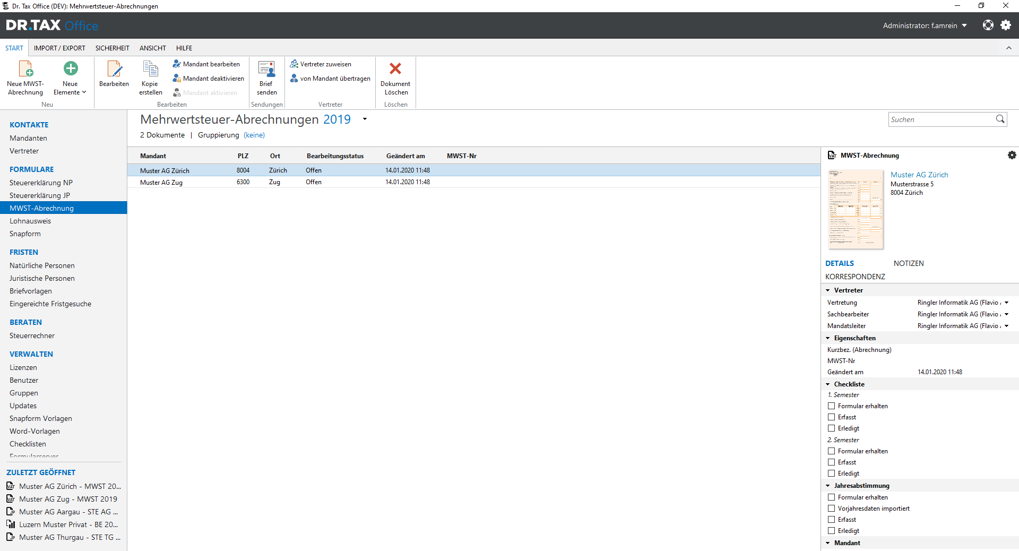Switch to the IMPORT / EXPORT tab

click(59, 48)
